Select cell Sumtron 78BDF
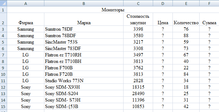The height and width of the screenshot is (112, 219). click(x=84, y=36)
